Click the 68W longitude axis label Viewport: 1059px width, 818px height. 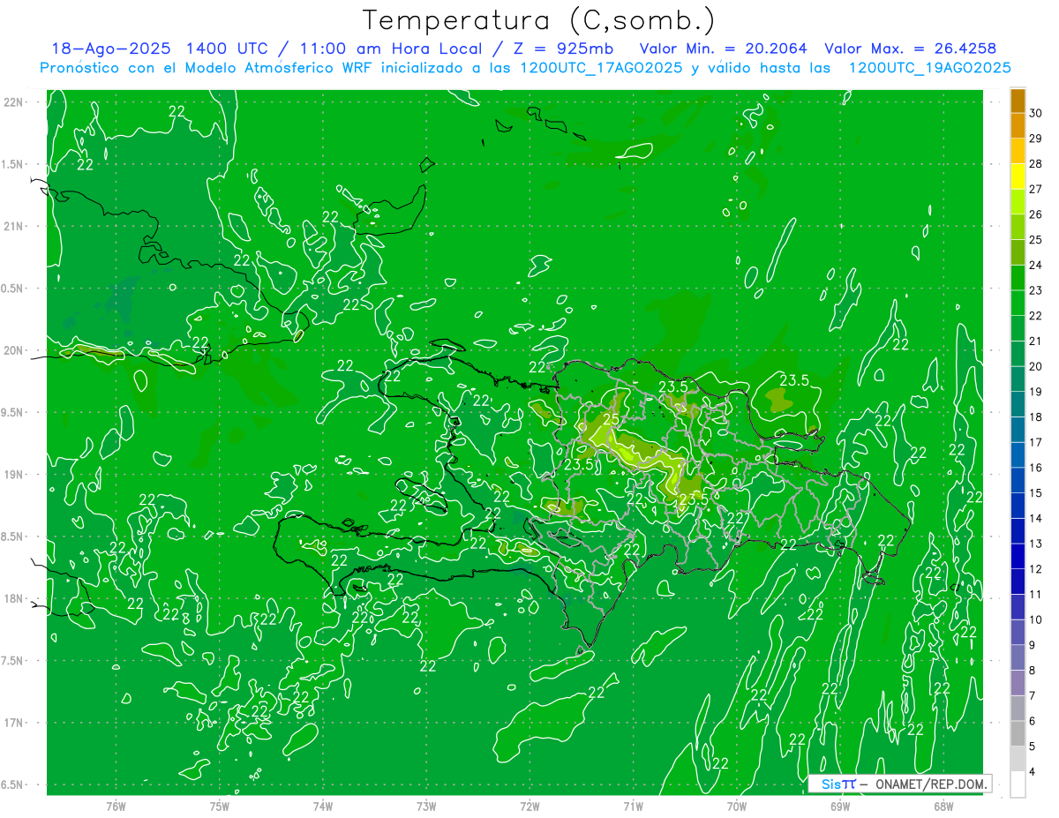(943, 806)
